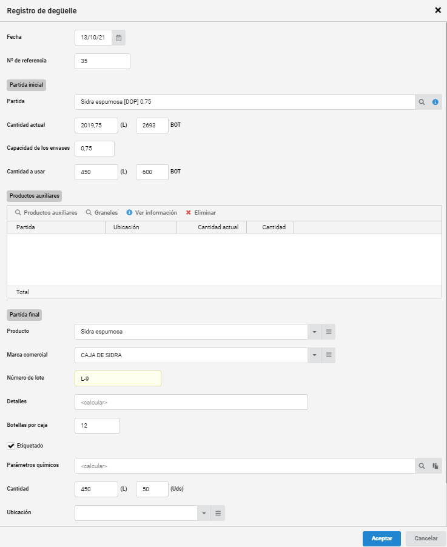The image size is (447, 547).
Task: Click Capacidad de los envases field
Action: pyautogui.click(x=95, y=148)
